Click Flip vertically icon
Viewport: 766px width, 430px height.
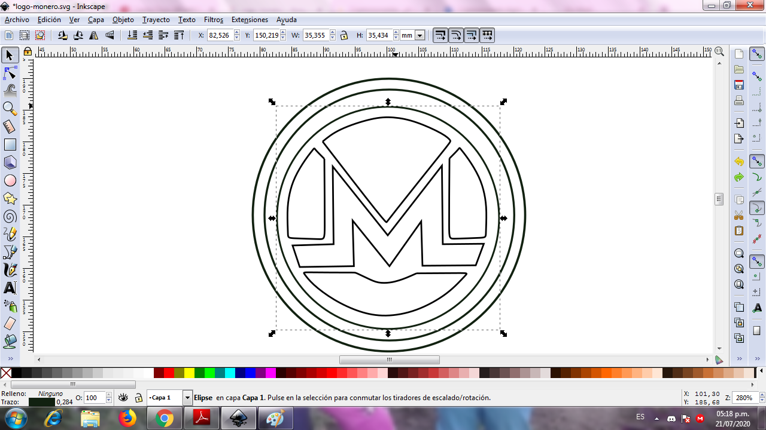[x=110, y=35]
